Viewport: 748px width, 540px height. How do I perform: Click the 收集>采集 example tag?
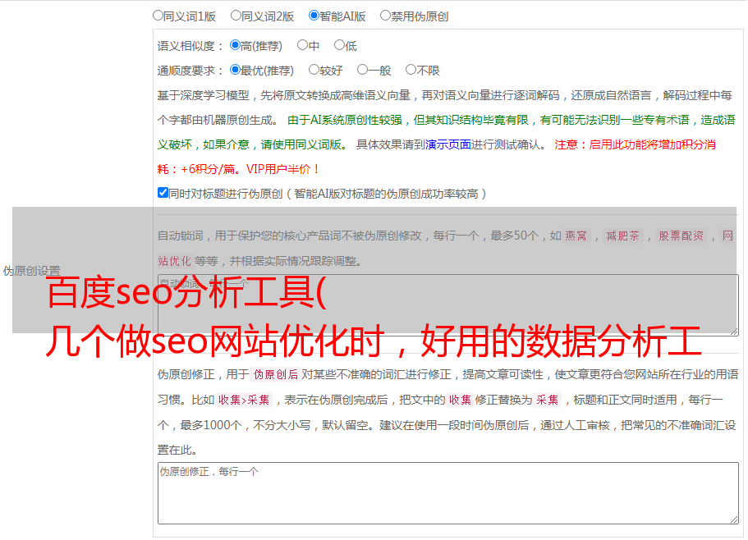[x=244, y=400]
